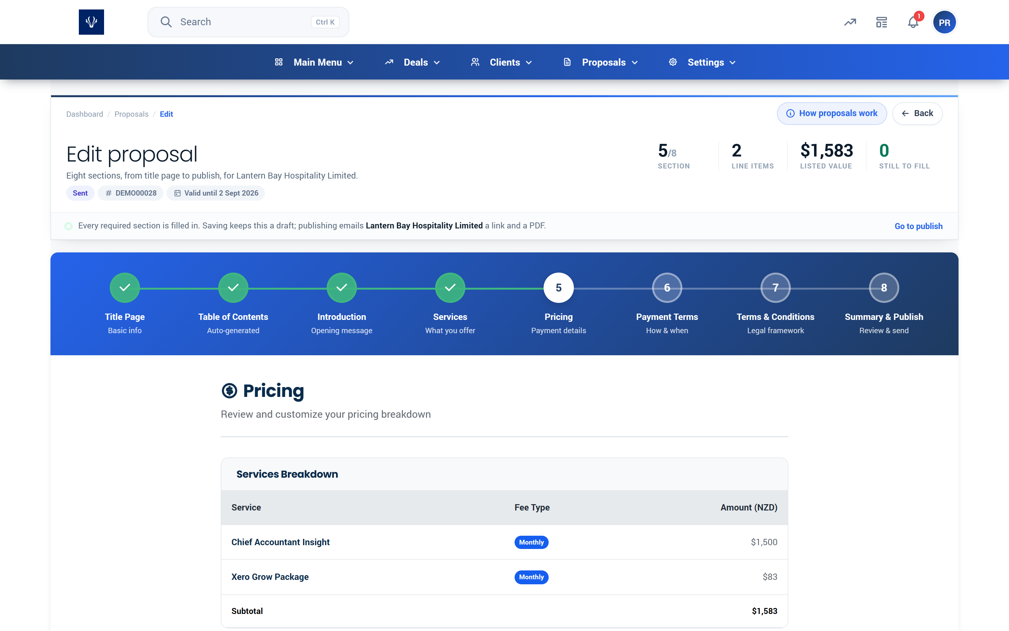1009x631 pixels.
Task: Select step 5 Pricing circle
Action: point(558,287)
